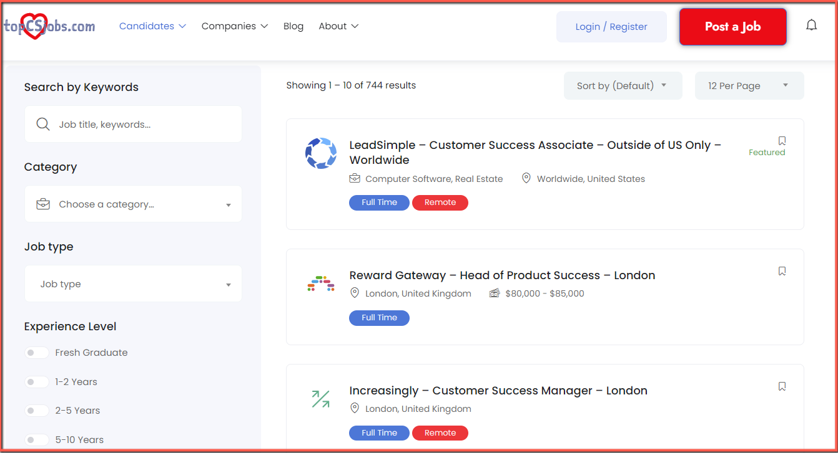The height and width of the screenshot is (453, 838).
Task: Click the briefcase icon beside Computer Software
Action: coord(355,178)
